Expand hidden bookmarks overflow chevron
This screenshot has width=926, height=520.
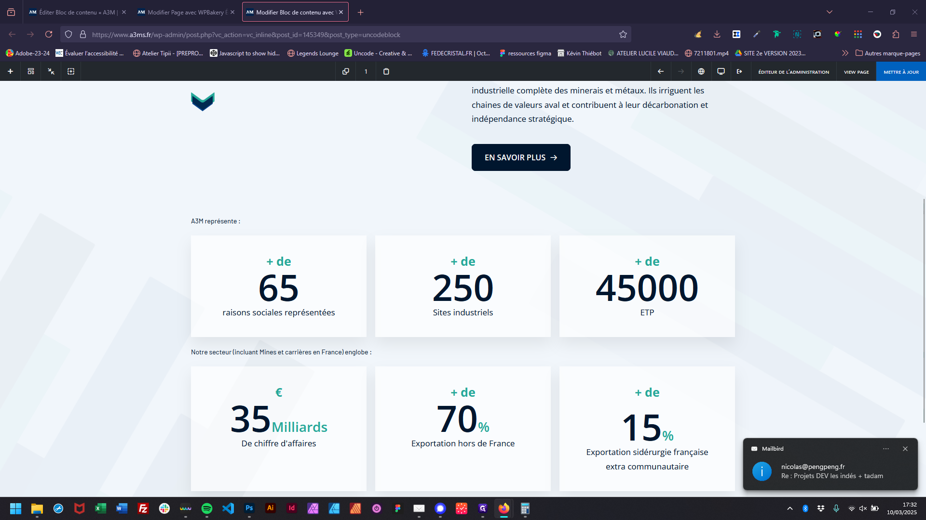pos(845,53)
